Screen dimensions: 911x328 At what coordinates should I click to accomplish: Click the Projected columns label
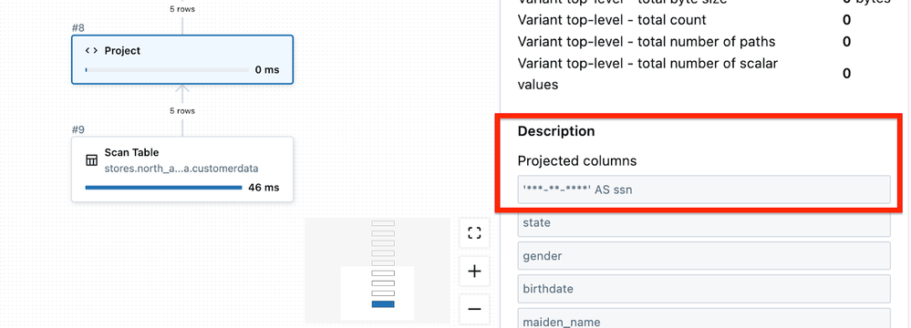point(577,160)
